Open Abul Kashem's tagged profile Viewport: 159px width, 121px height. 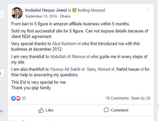tap(64, 44)
